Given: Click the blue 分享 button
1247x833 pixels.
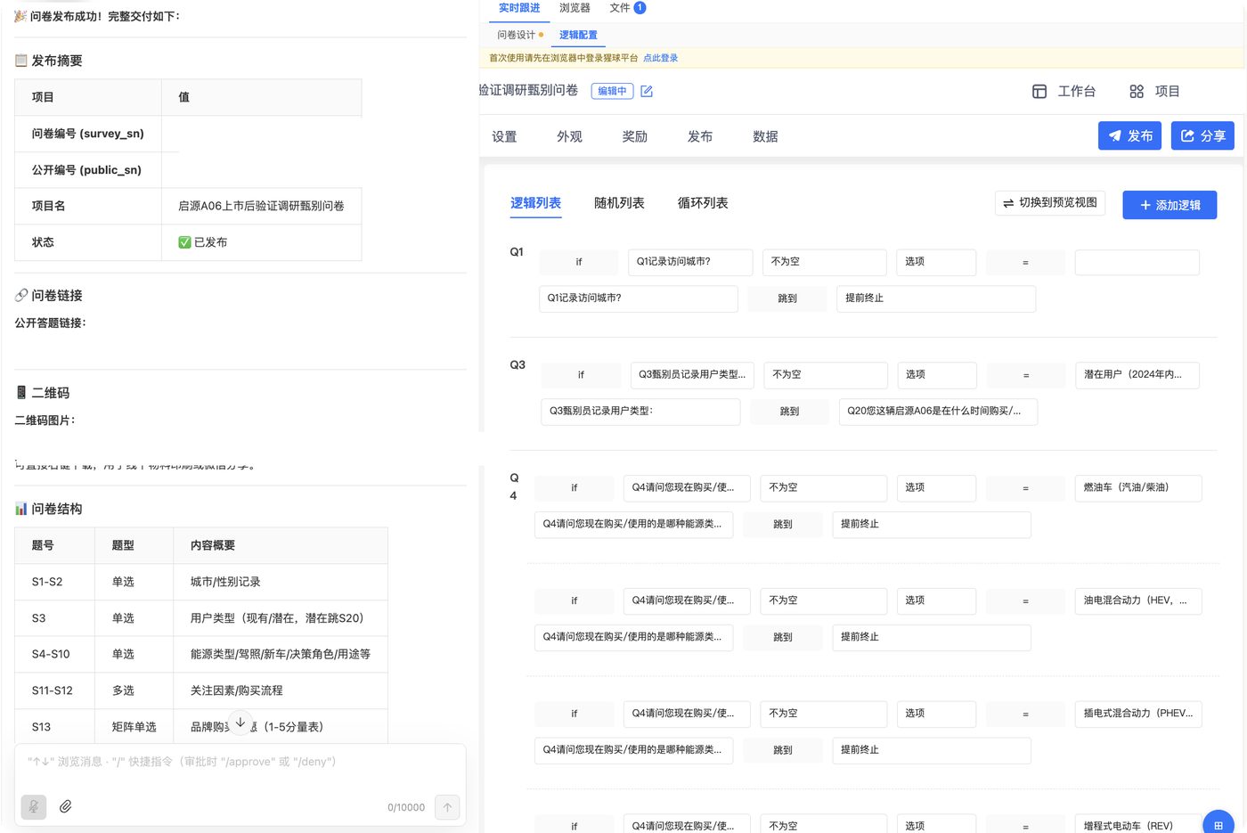Looking at the screenshot, I should click(x=1202, y=135).
